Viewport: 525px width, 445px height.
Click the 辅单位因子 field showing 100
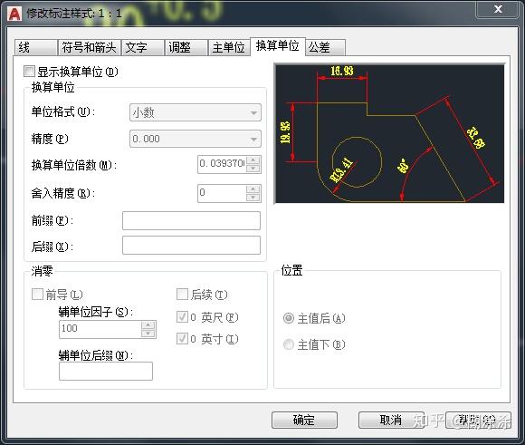[x=100, y=329]
